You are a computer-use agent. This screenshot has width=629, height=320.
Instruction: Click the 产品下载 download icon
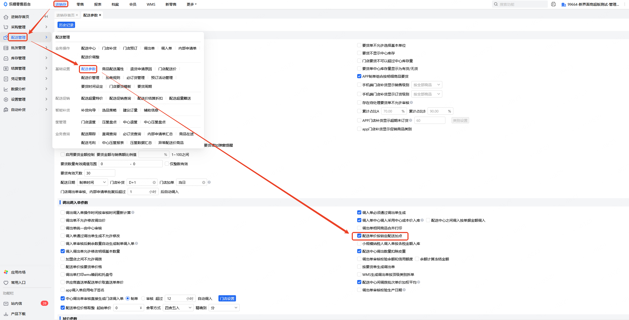6,314
